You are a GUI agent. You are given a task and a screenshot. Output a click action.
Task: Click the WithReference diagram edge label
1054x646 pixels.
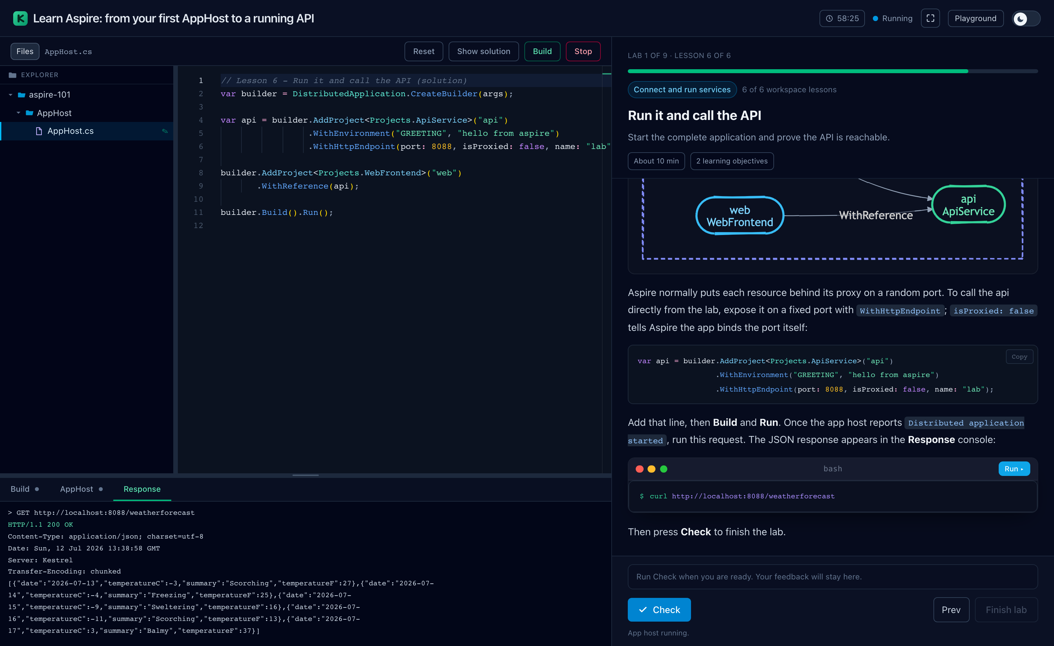click(x=875, y=215)
